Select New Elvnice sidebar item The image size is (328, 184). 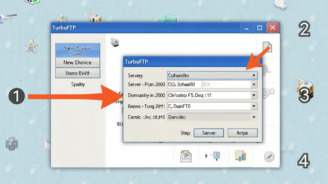click(78, 62)
